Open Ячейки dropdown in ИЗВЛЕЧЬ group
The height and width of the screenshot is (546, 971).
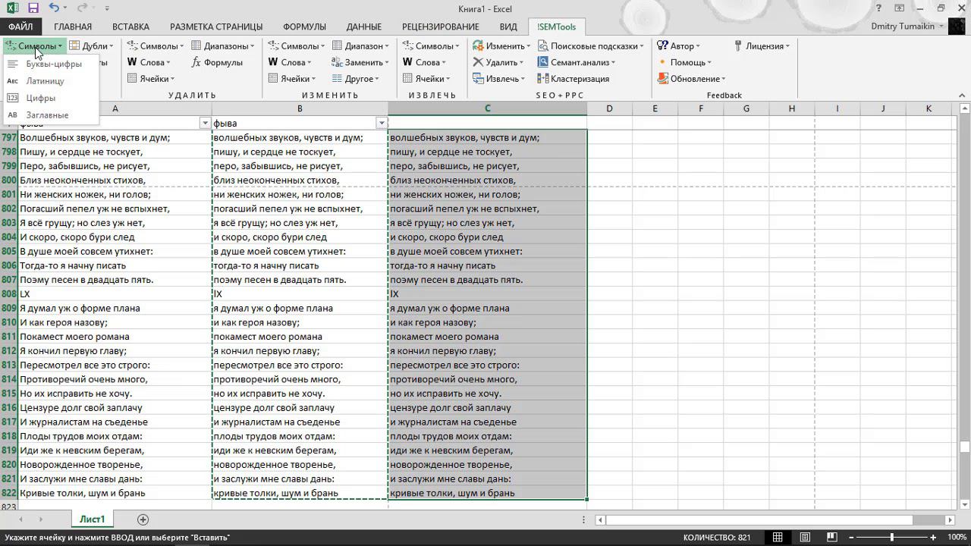[426, 79]
